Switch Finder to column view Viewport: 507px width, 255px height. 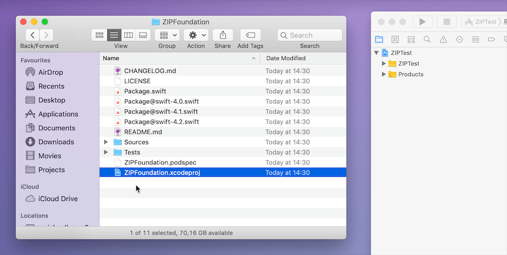[128, 35]
